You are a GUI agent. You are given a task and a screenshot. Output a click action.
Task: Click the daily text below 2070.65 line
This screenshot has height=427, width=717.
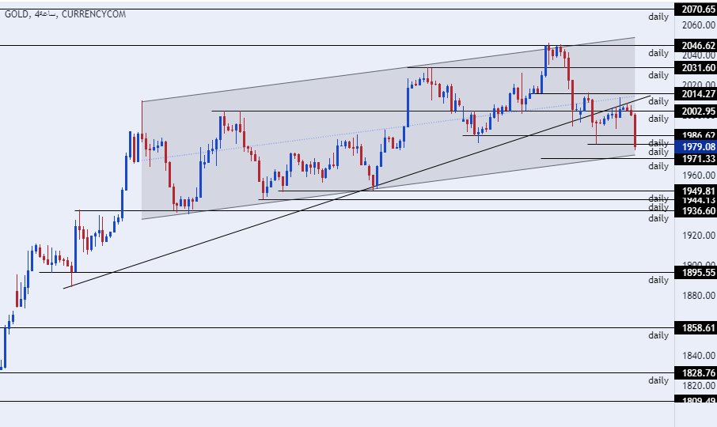(658, 17)
